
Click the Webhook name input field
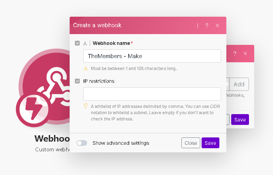pyautogui.click(x=152, y=56)
